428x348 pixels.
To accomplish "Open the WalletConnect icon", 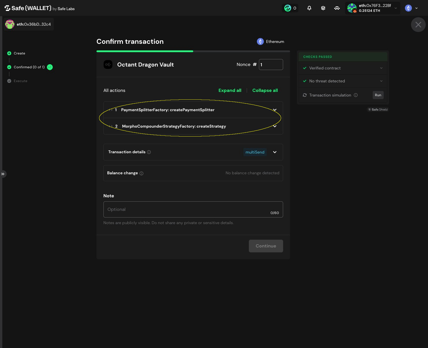I will (x=337, y=8).
